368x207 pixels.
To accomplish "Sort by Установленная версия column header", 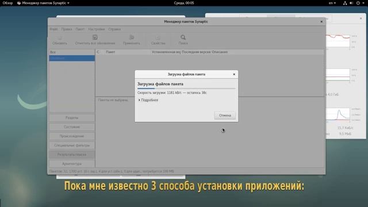I will pos(166,52).
